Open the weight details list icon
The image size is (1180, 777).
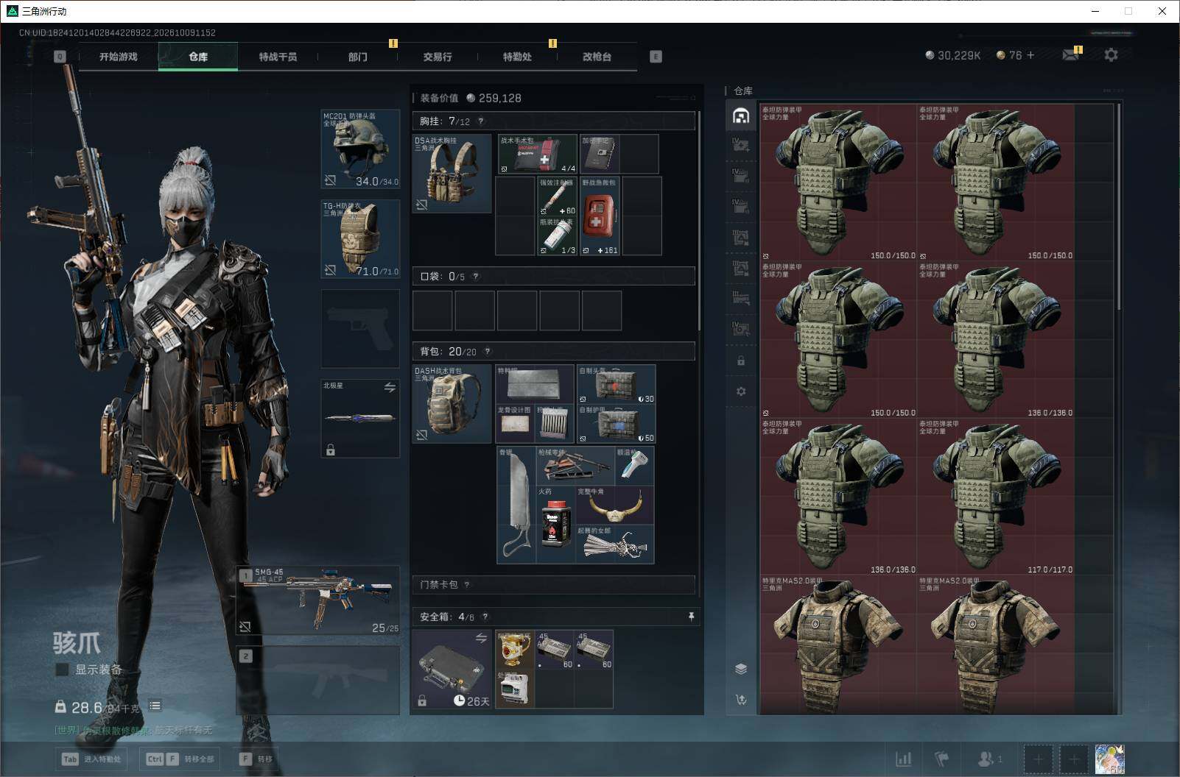pos(155,706)
